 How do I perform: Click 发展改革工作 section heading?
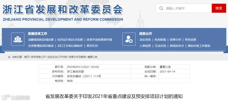[x=37, y=34]
